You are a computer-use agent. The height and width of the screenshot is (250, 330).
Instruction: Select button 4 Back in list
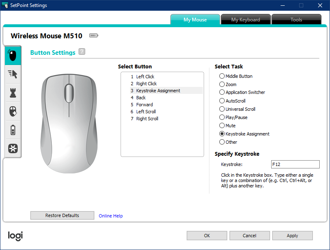pyautogui.click(x=166, y=98)
